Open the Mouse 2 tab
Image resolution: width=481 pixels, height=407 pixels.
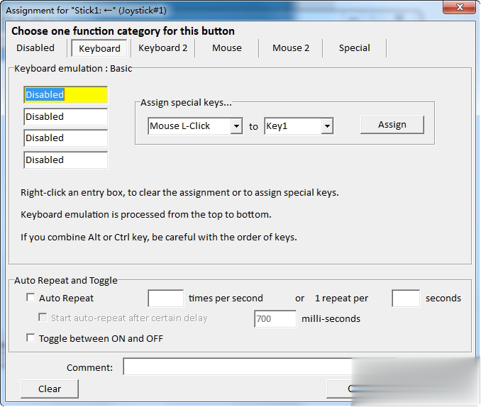click(291, 48)
